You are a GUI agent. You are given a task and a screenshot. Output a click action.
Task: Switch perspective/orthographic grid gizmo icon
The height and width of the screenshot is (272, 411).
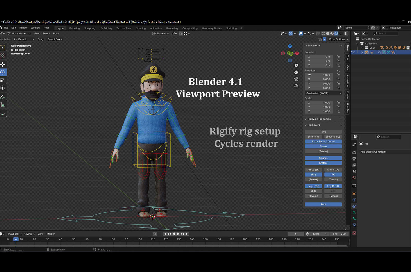click(x=296, y=86)
